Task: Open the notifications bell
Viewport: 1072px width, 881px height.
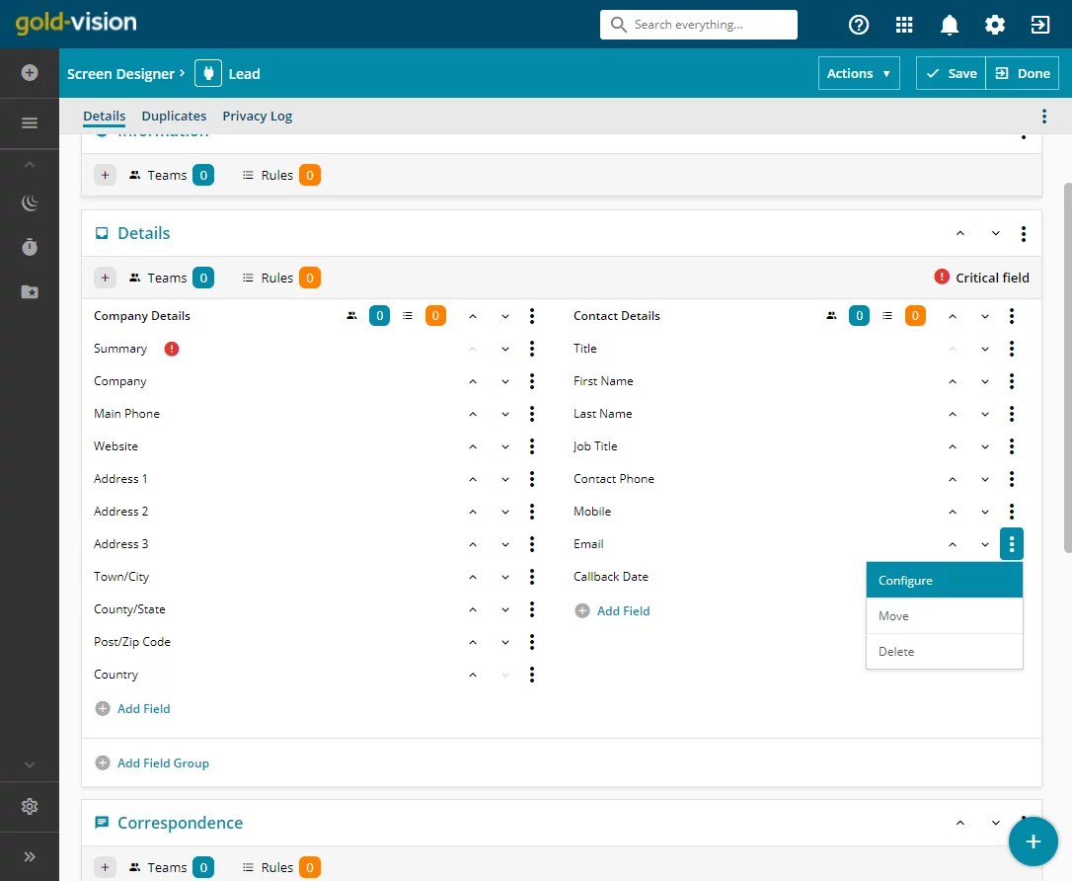Action: pos(950,25)
